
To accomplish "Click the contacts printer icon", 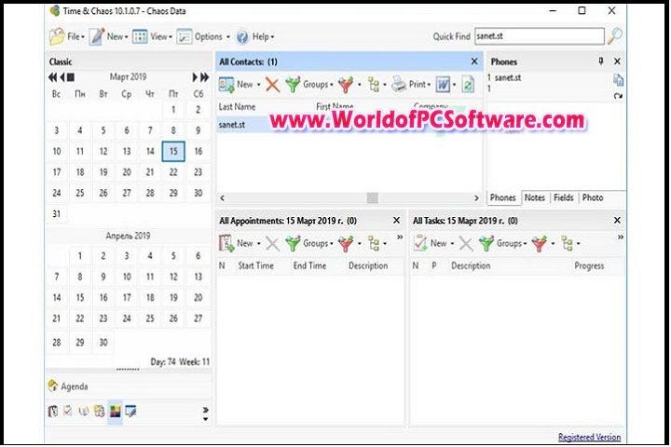I will pyautogui.click(x=399, y=84).
